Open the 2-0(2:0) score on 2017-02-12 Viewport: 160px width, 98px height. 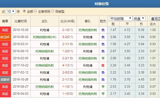(x=68, y=72)
